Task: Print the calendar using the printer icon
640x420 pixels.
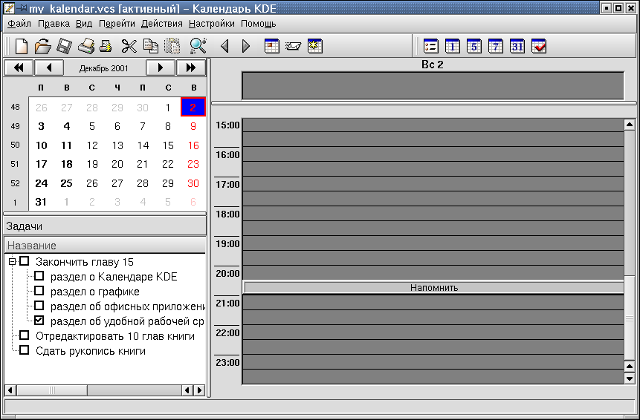Action: coord(86,46)
